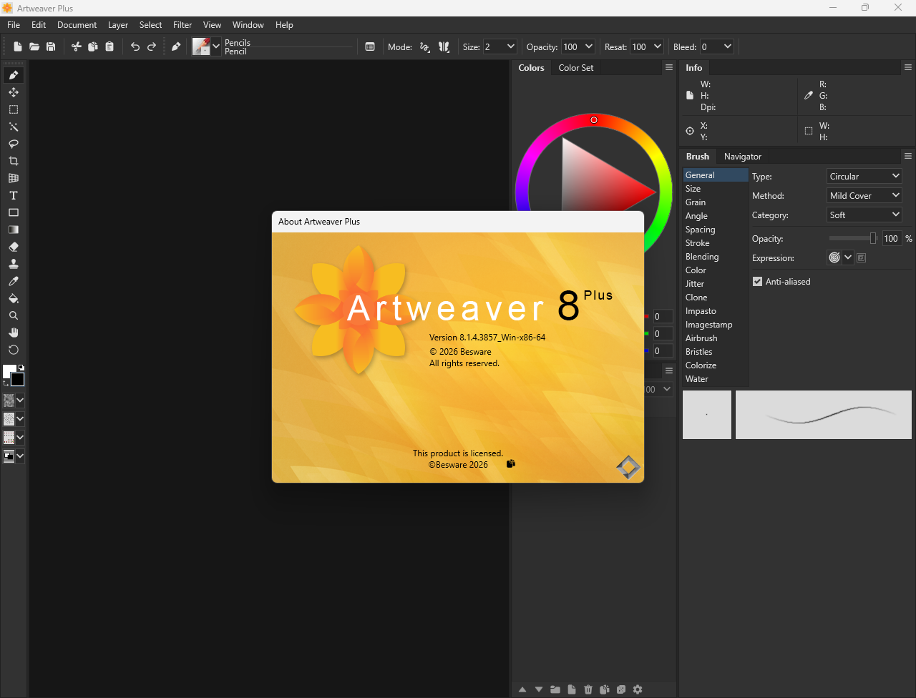This screenshot has height=698, width=916.
Task: Pick the Gradient tool
Action: 14,230
